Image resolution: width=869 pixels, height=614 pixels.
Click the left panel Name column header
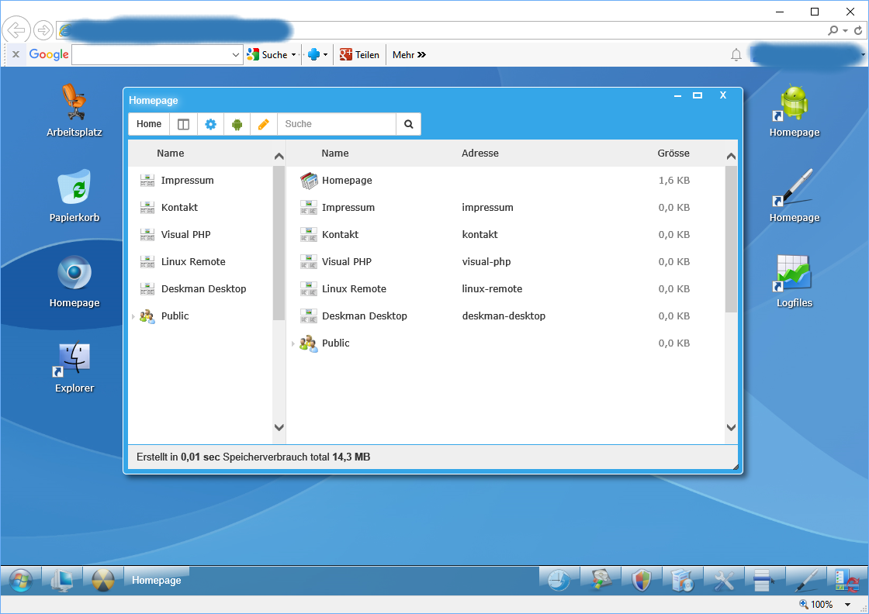[170, 153]
